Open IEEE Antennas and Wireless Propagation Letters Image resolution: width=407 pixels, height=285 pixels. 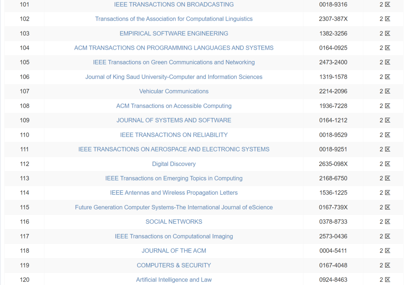[x=174, y=193]
